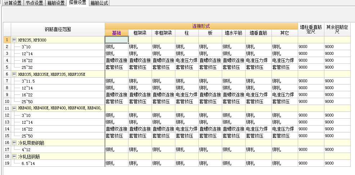The image size is (355, 175).
Task: Select row 14 墙水平筋 cell 直螺纹连接
Action: [233, 129]
